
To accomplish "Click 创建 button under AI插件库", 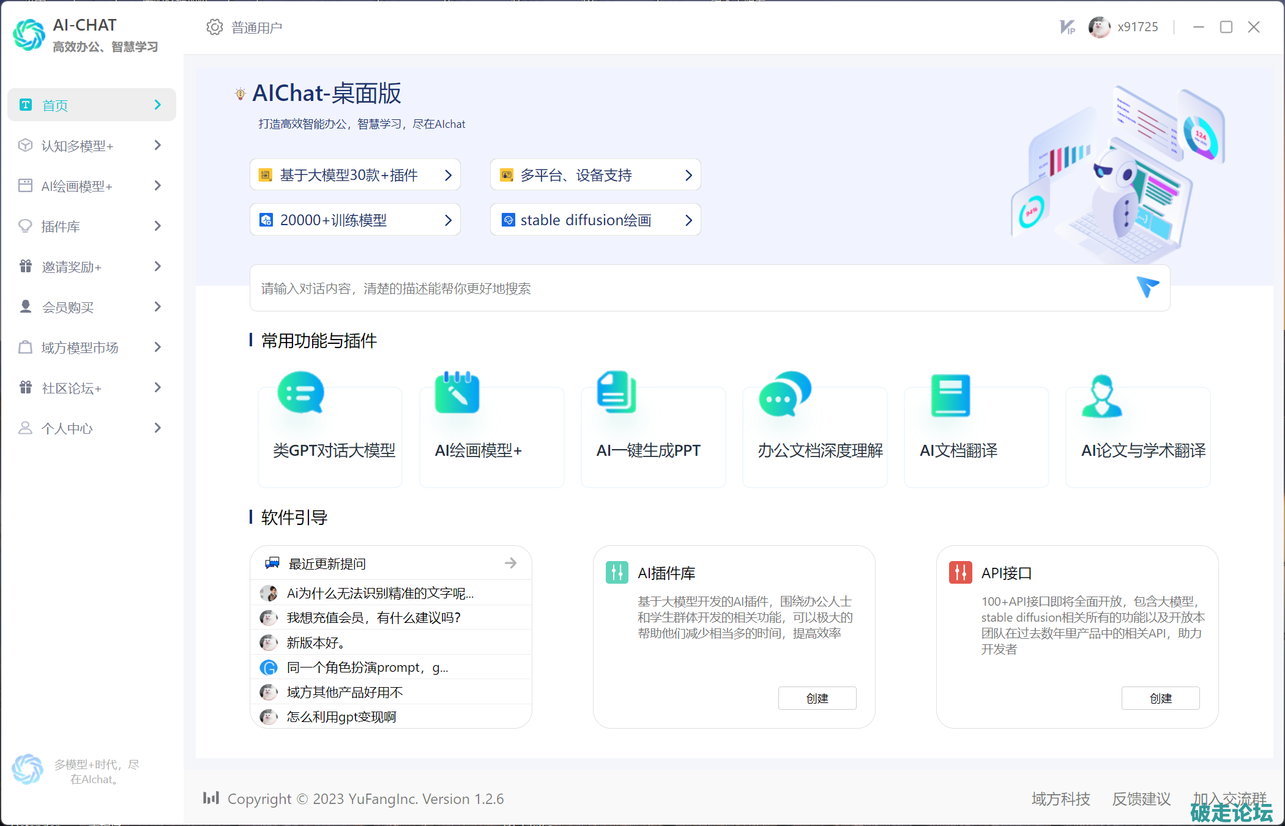I will 817,698.
